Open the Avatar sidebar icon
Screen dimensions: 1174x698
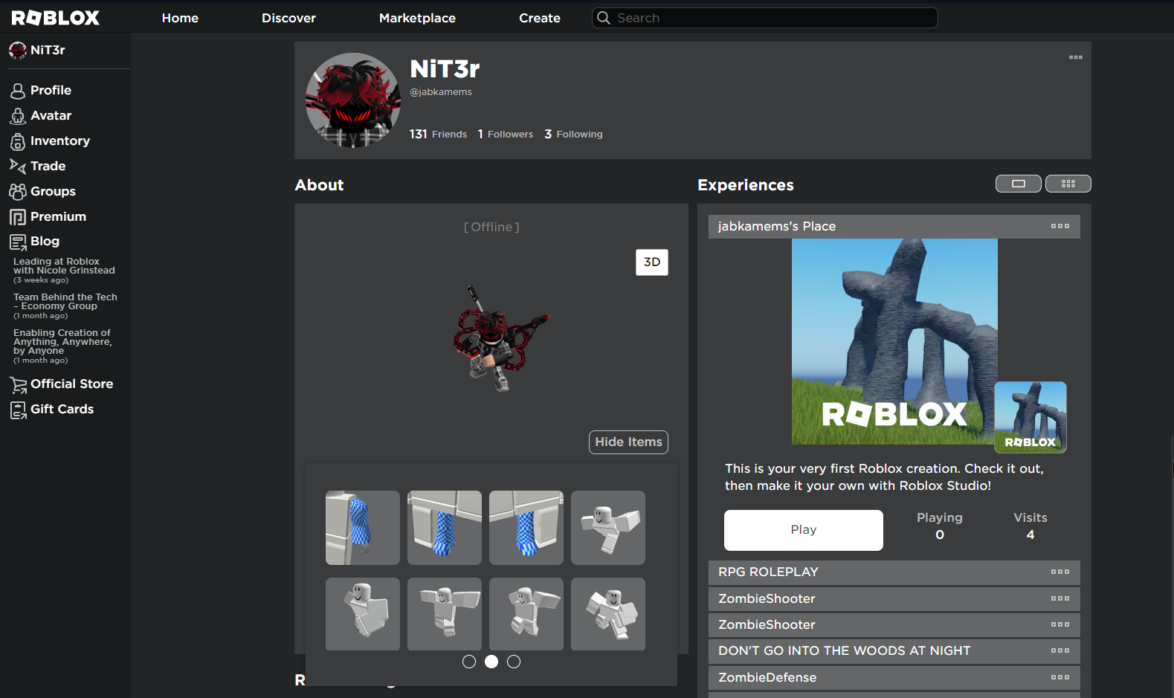coord(18,116)
